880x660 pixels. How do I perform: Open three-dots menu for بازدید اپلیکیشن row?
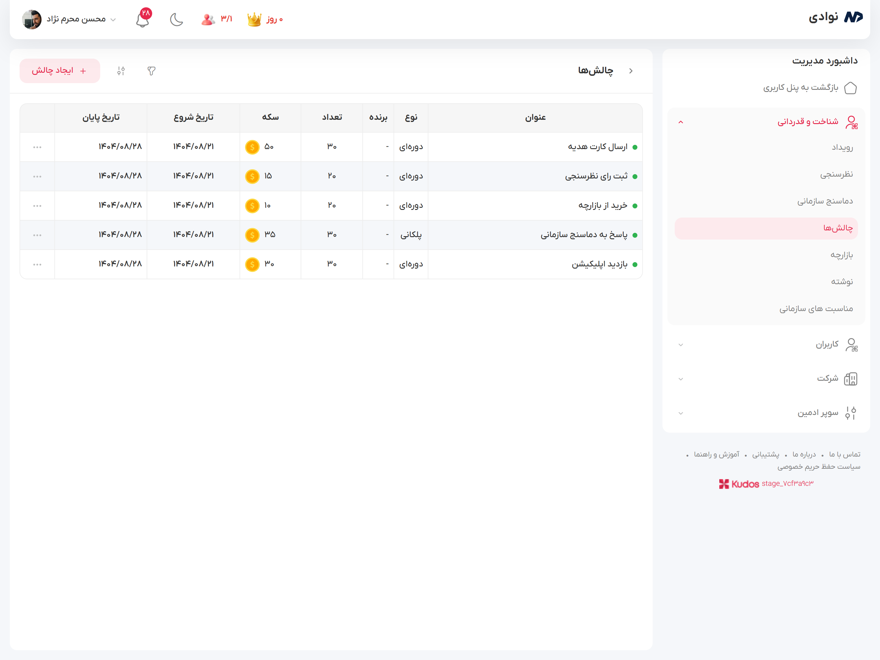(x=37, y=265)
